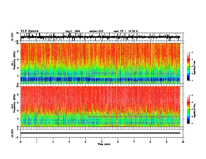This screenshot has height=159, width=206.
Task: Click the "-4" tick on ch.1 colorbar
Action: click(x=192, y=59)
